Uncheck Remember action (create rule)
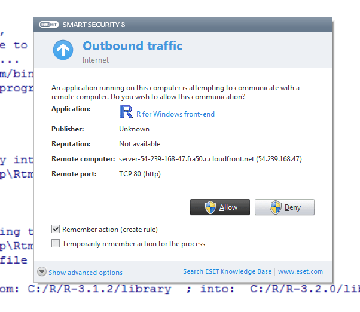360x312 pixels. 56,229
